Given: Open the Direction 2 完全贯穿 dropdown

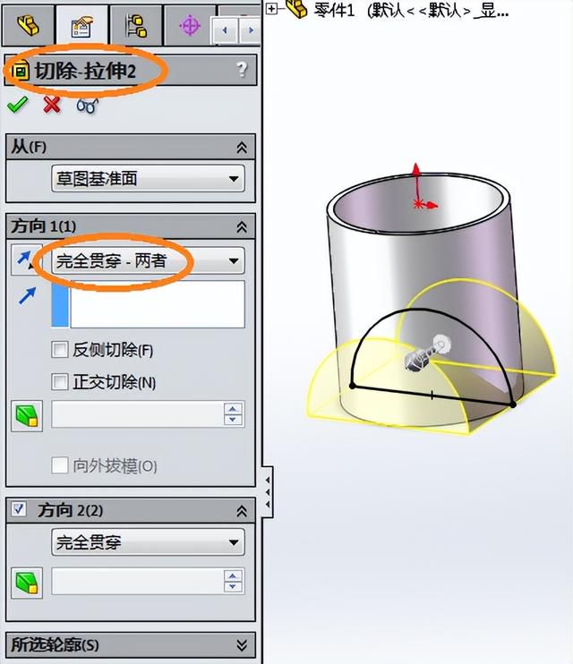Looking at the screenshot, I should coord(148,542).
